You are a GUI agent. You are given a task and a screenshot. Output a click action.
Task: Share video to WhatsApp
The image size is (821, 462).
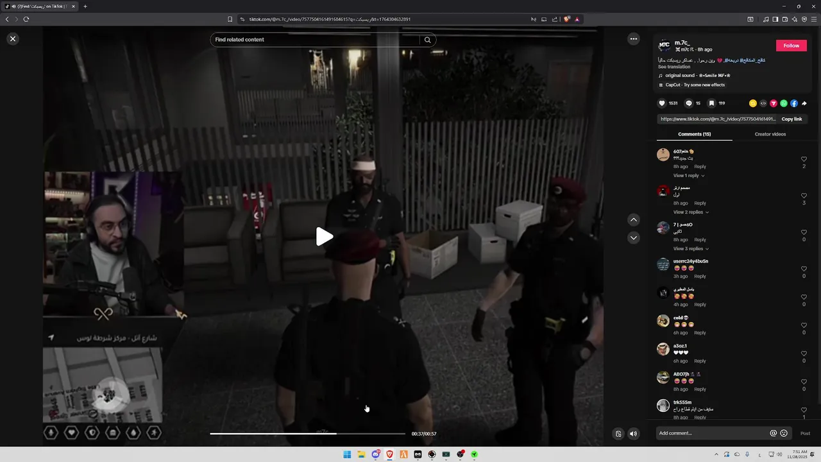784,103
